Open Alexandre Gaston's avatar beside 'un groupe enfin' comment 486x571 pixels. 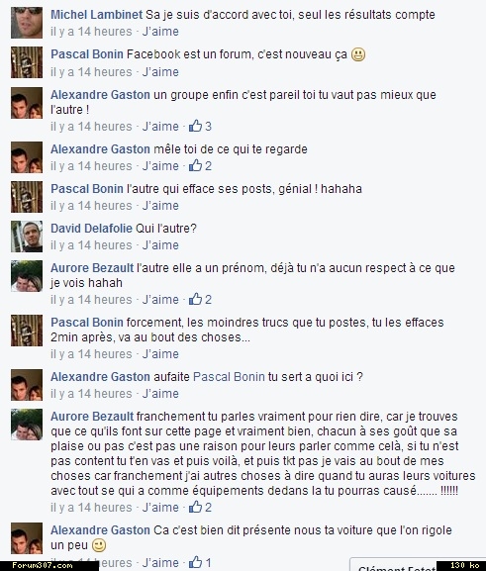tap(27, 103)
